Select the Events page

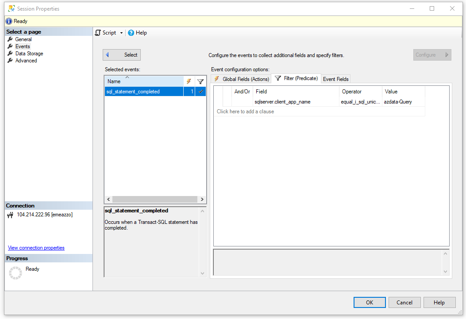(23, 46)
